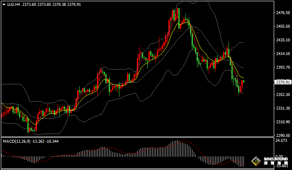Click the 2331.30 price axis label
The image size is (292, 170).
pos(282,108)
